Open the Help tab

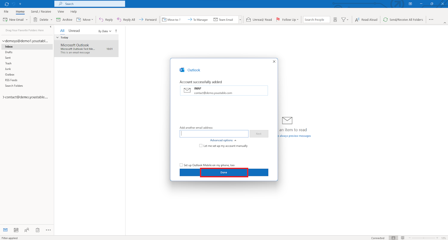click(x=74, y=11)
